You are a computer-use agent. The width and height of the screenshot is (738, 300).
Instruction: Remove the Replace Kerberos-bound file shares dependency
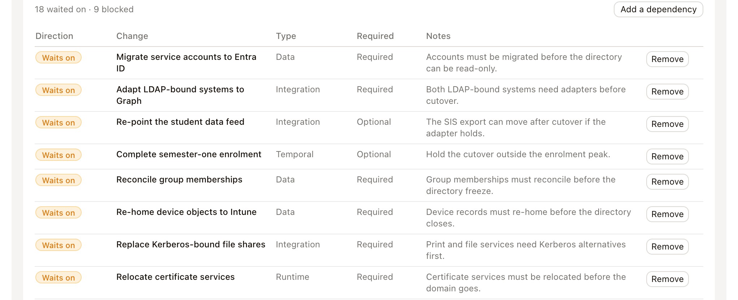pos(667,247)
